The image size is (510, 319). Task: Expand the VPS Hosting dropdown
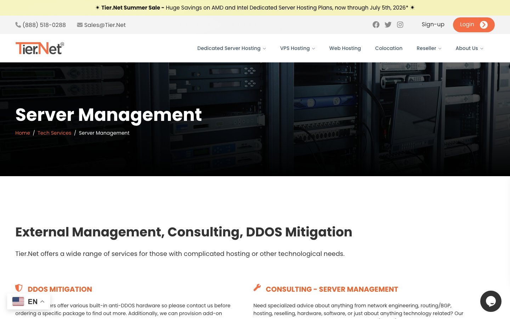point(297,48)
